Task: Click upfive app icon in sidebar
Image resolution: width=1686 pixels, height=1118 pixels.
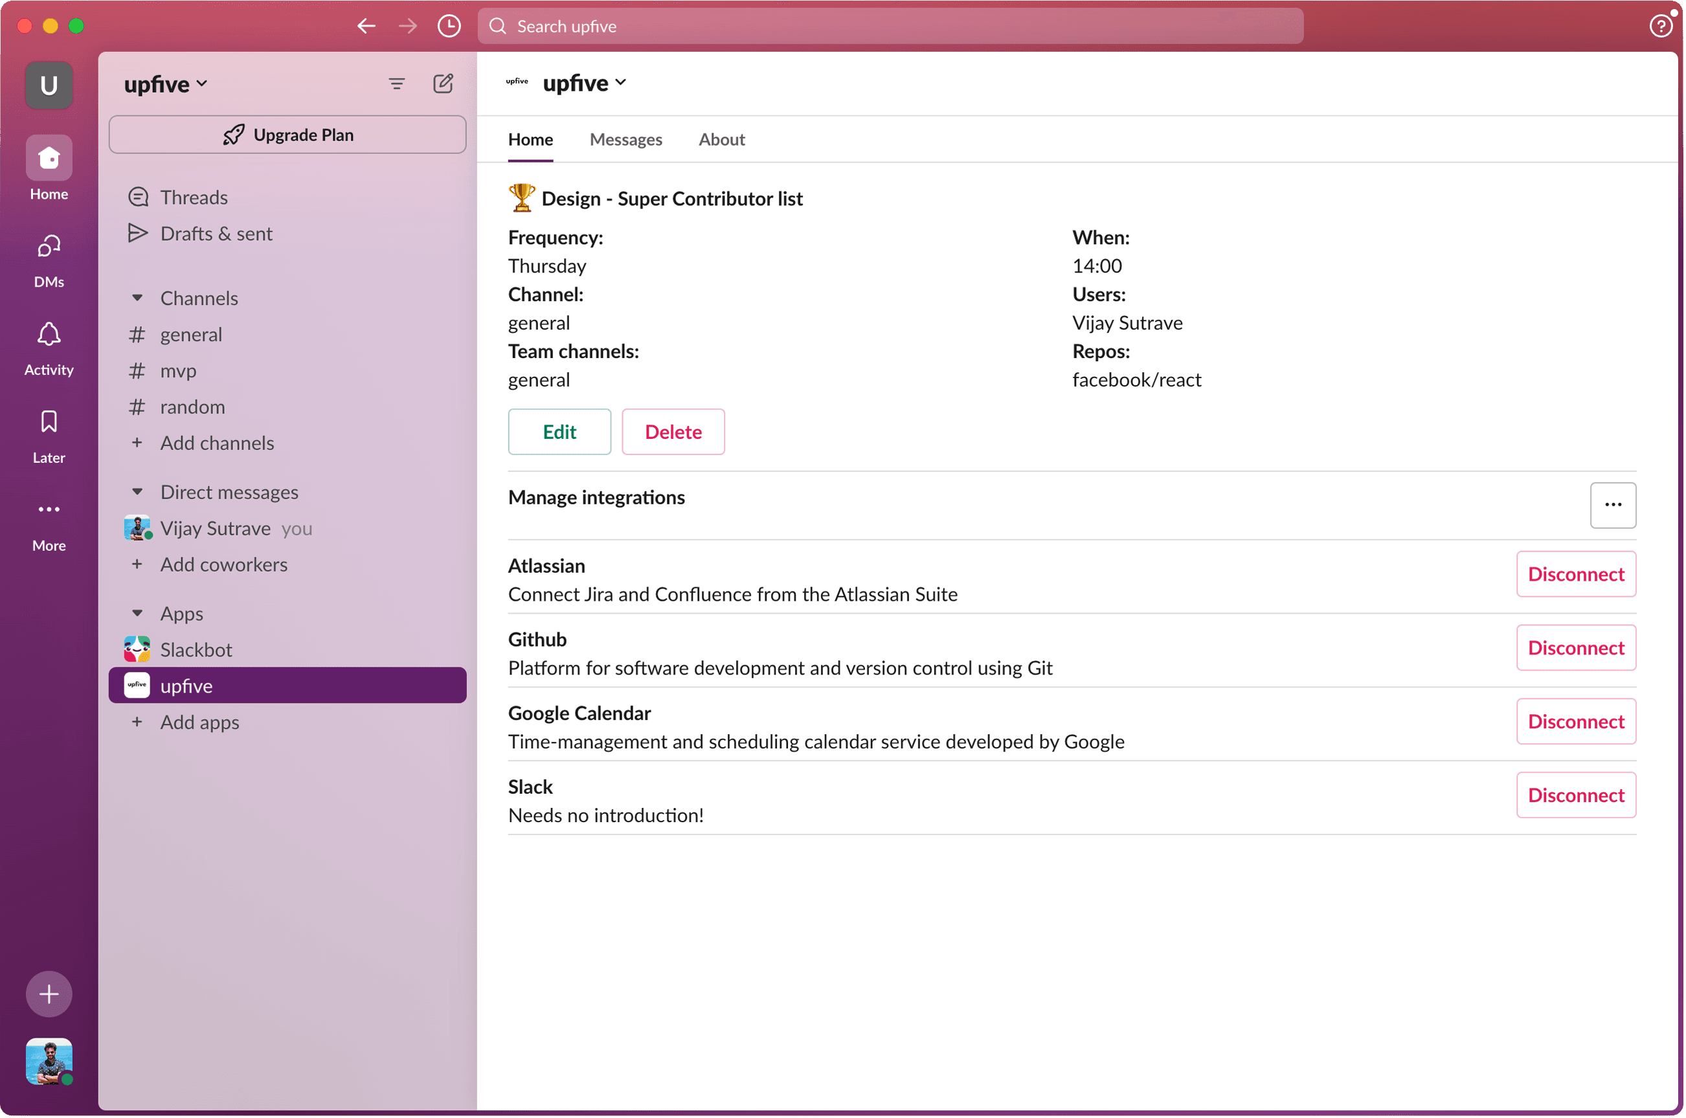Action: pyautogui.click(x=137, y=685)
